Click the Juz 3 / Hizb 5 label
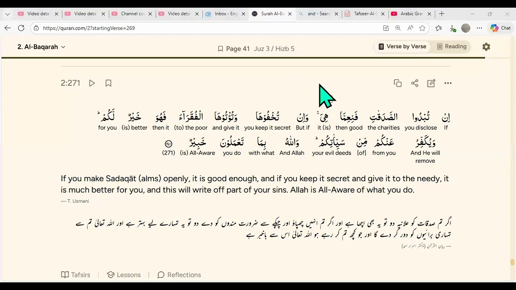Image resolution: width=516 pixels, height=290 pixels. [274, 49]
